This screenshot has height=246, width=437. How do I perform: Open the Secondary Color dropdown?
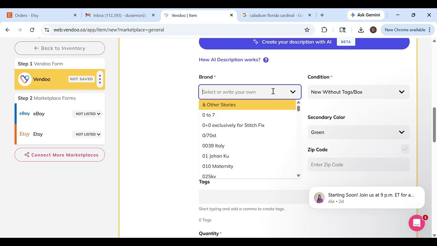(358, 132)
